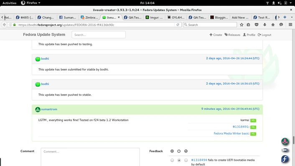Screen dimensions: 295x166
Task: Click the green padlock security icon
Action: [x=15, y=25]
